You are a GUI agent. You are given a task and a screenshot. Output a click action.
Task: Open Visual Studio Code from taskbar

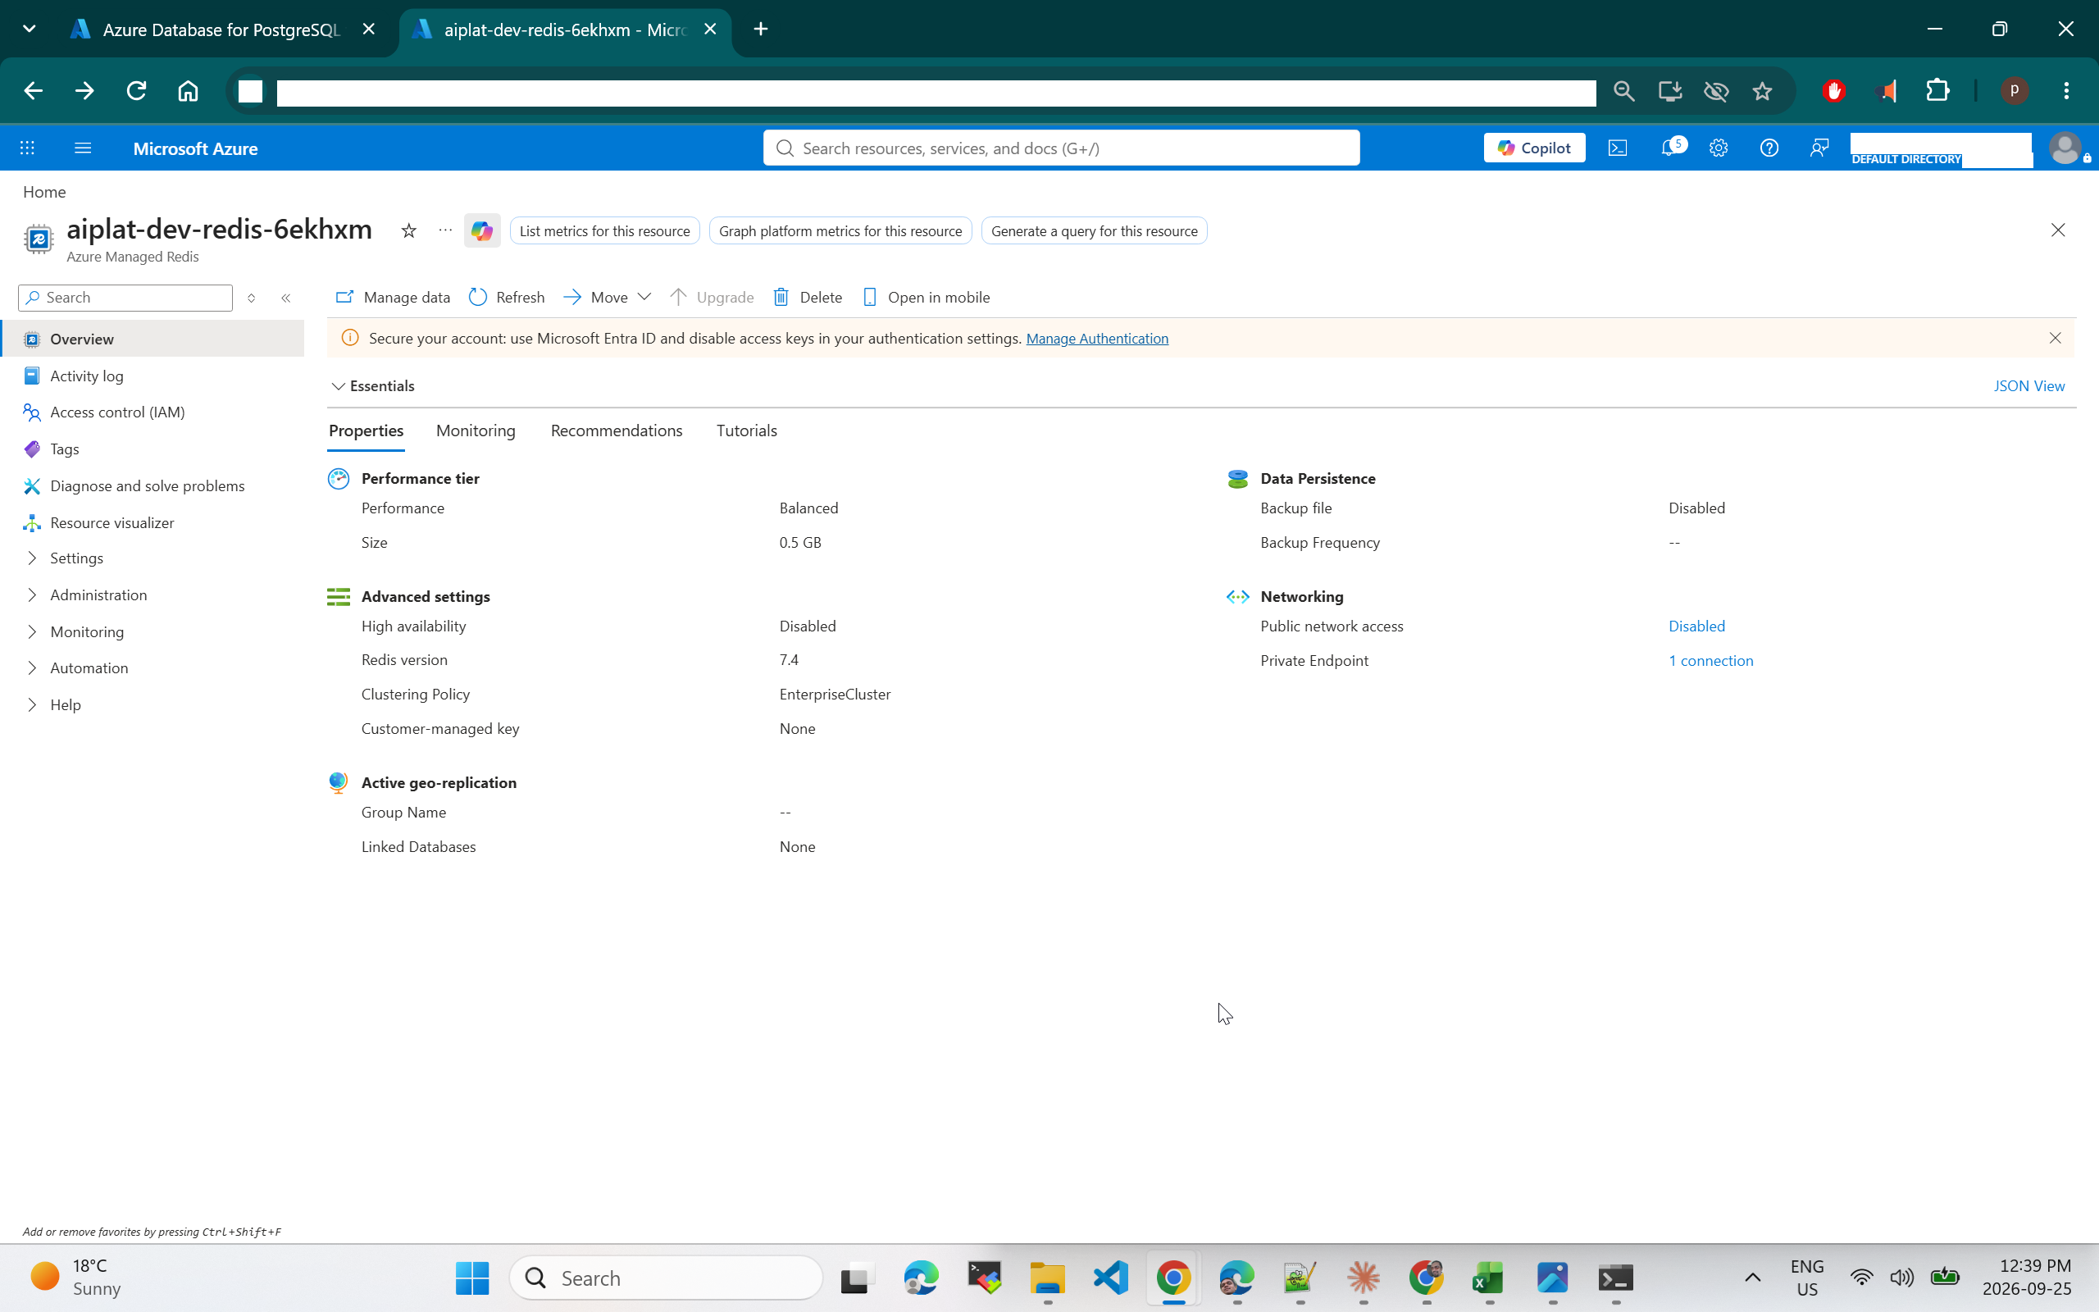[1110, 1278]
